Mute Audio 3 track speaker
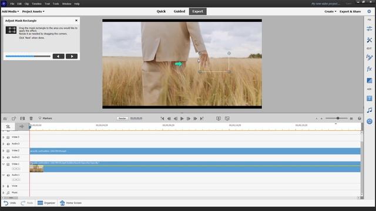 (x=8, y=144)
